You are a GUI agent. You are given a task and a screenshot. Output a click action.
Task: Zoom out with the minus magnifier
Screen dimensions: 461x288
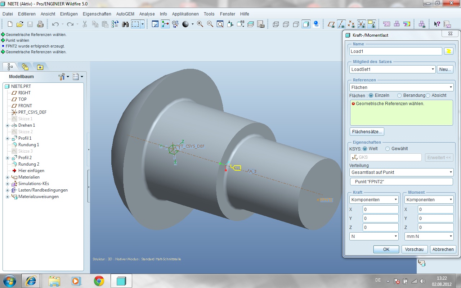210,24
